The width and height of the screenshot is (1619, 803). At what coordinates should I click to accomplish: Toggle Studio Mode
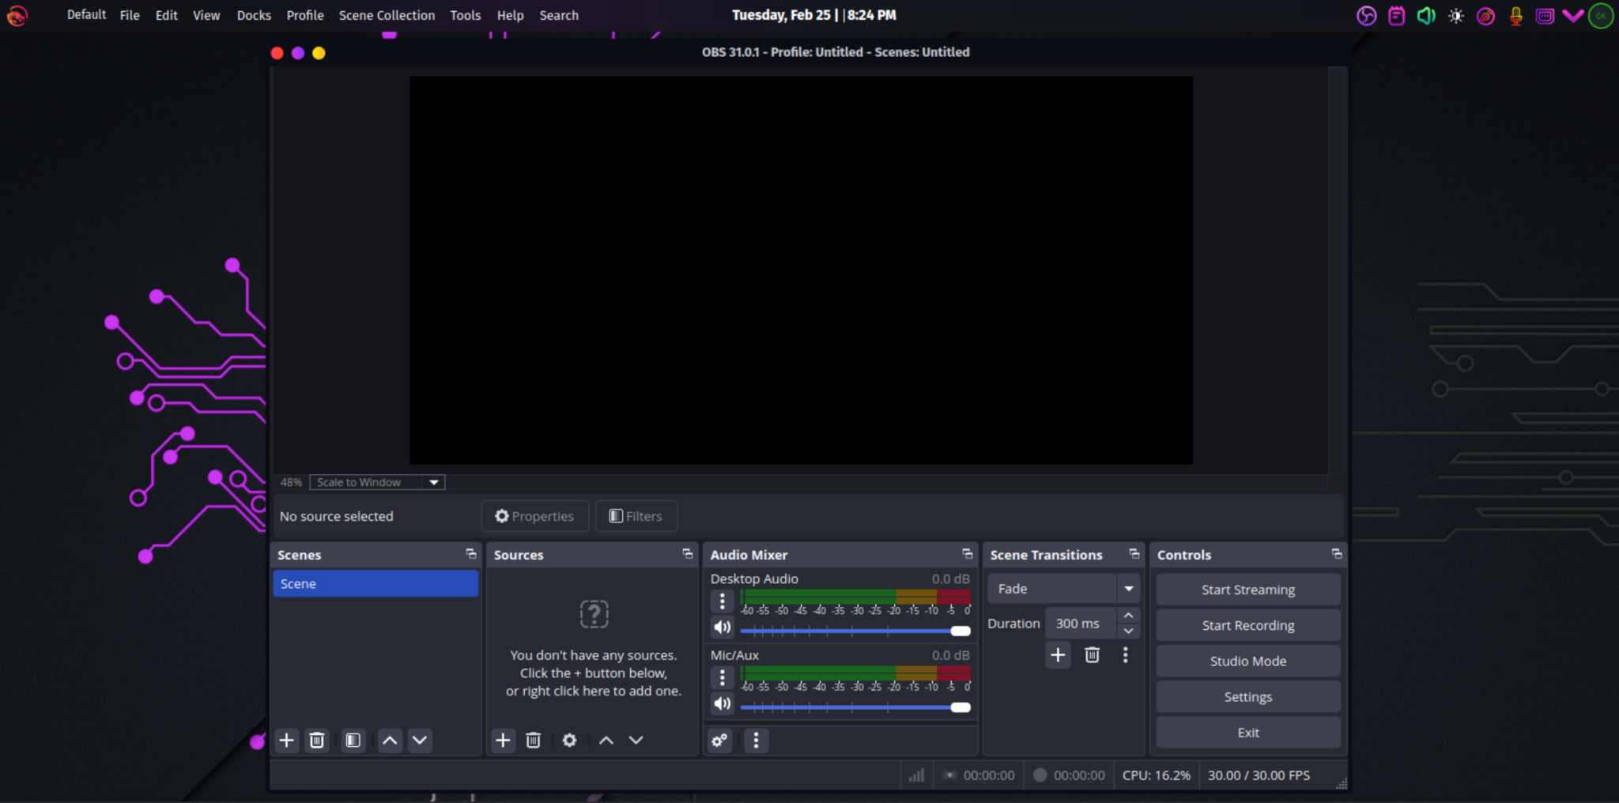1247,661
